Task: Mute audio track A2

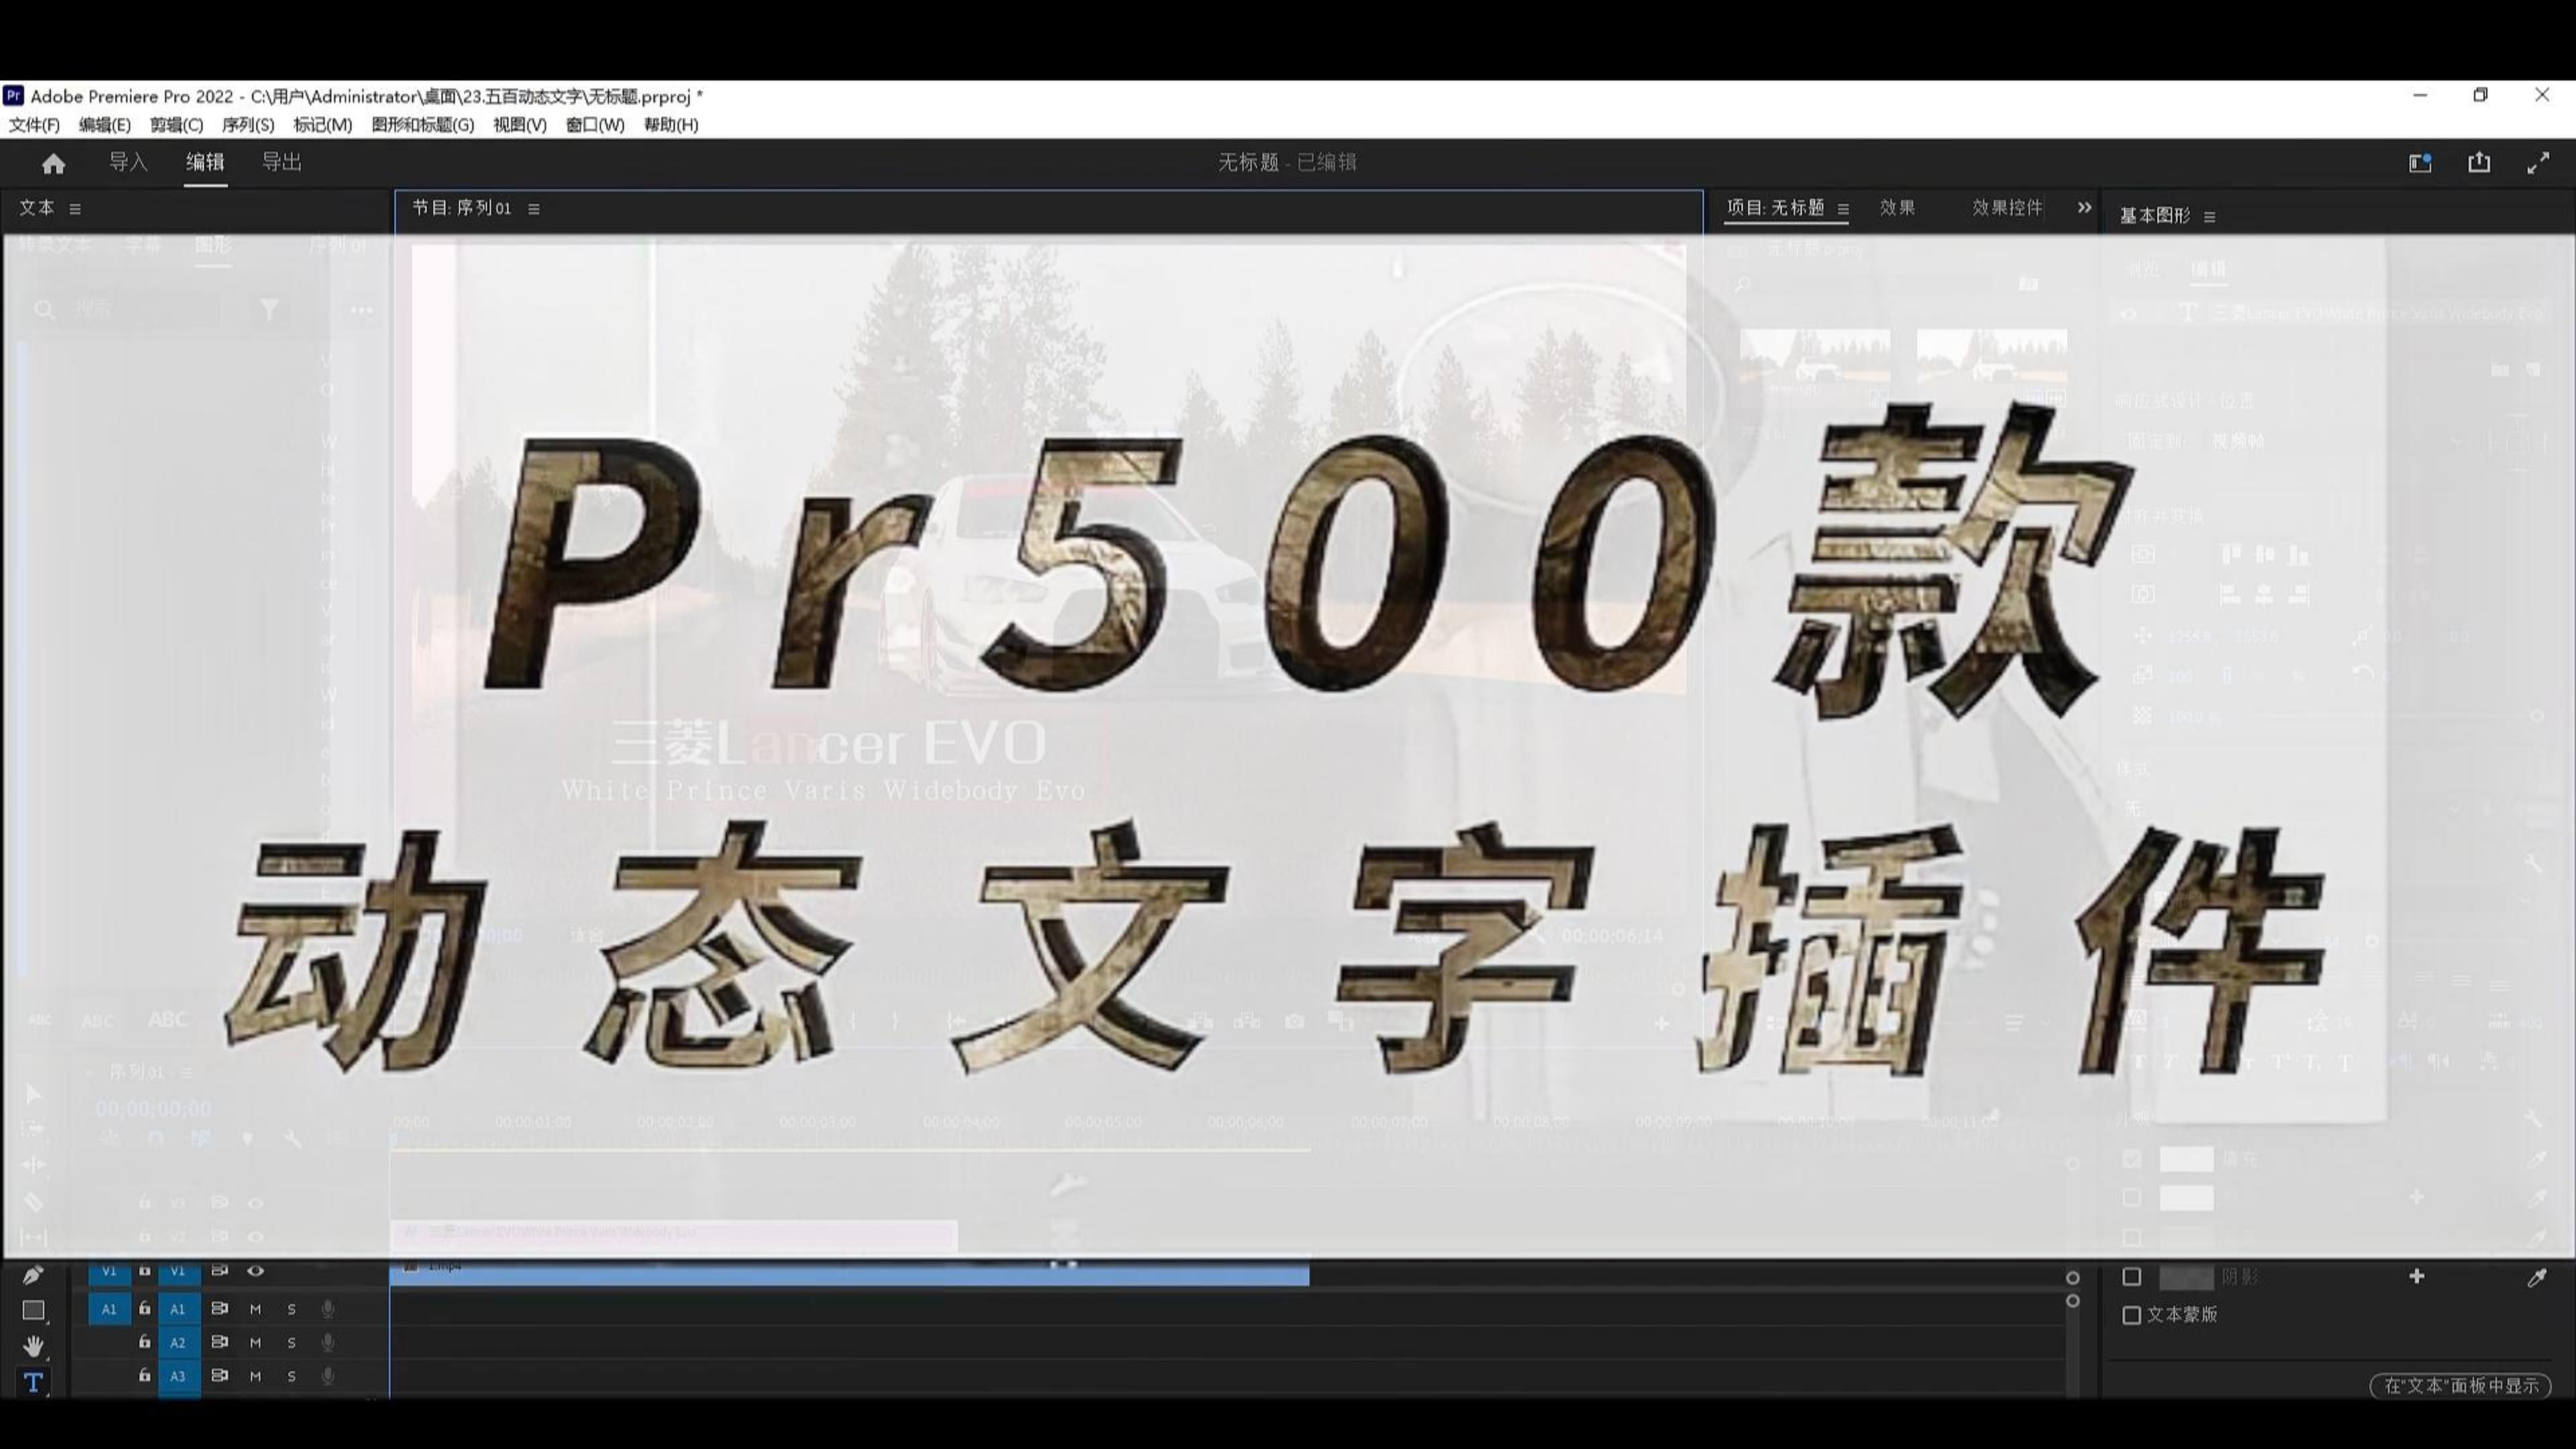Action: pyautogui.click(x=255, y=1343)
